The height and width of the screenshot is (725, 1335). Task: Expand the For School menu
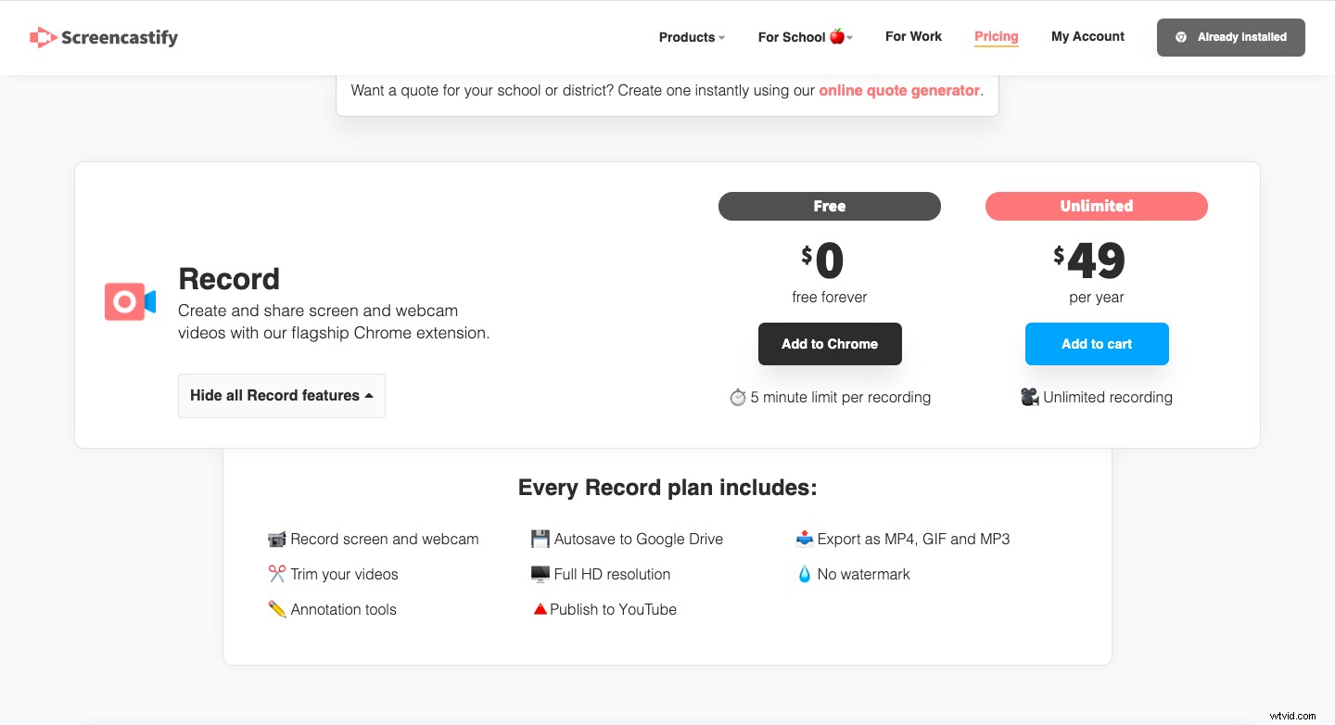(x=803, y=37)
